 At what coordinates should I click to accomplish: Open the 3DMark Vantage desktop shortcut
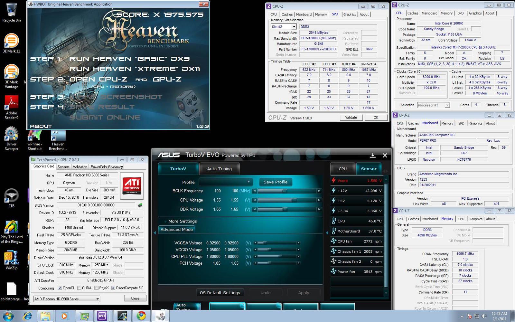tap(11, 77)
